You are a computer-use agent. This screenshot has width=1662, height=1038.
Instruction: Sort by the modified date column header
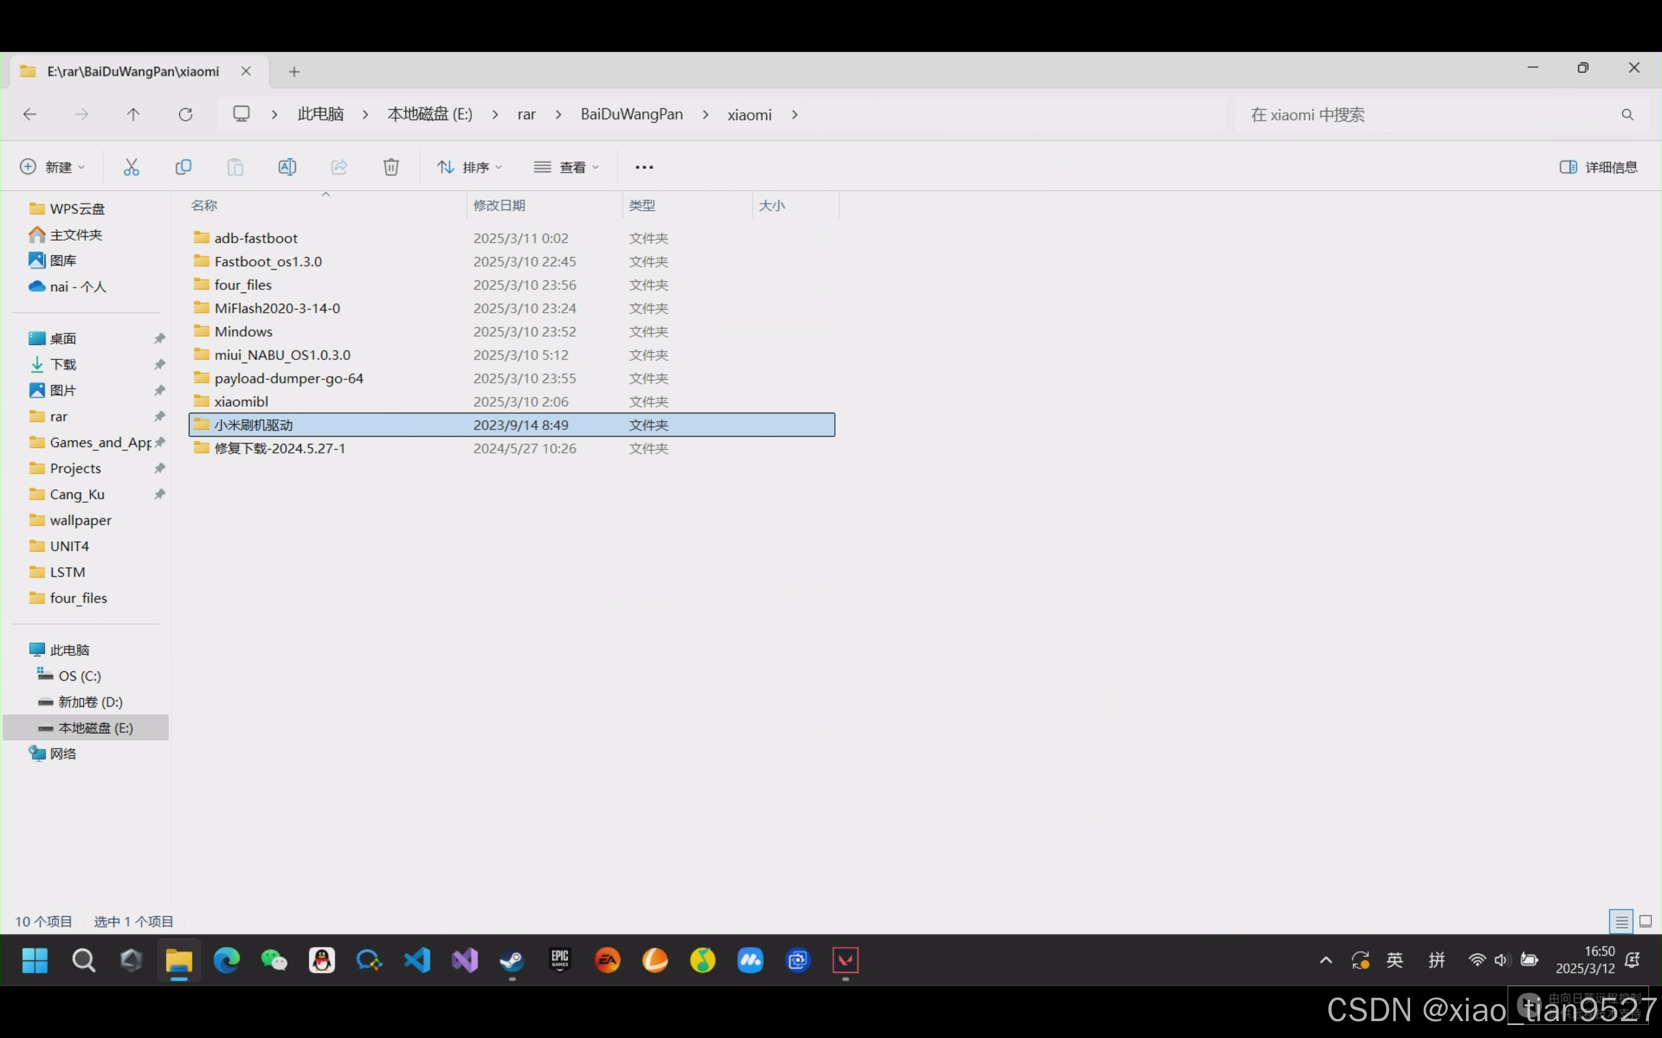(499, 205)
